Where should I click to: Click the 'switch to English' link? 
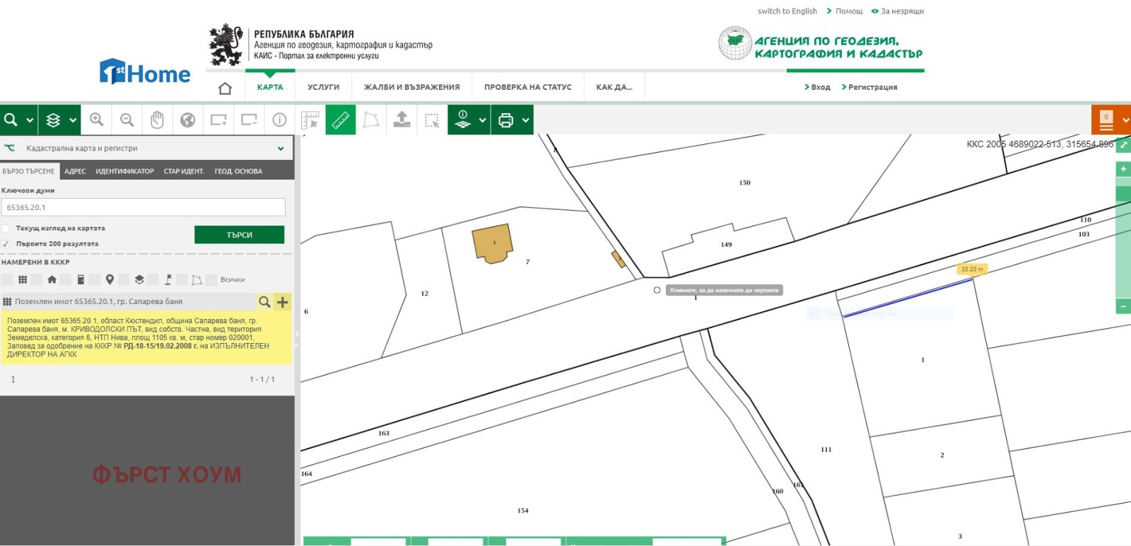tap(787, 11)
